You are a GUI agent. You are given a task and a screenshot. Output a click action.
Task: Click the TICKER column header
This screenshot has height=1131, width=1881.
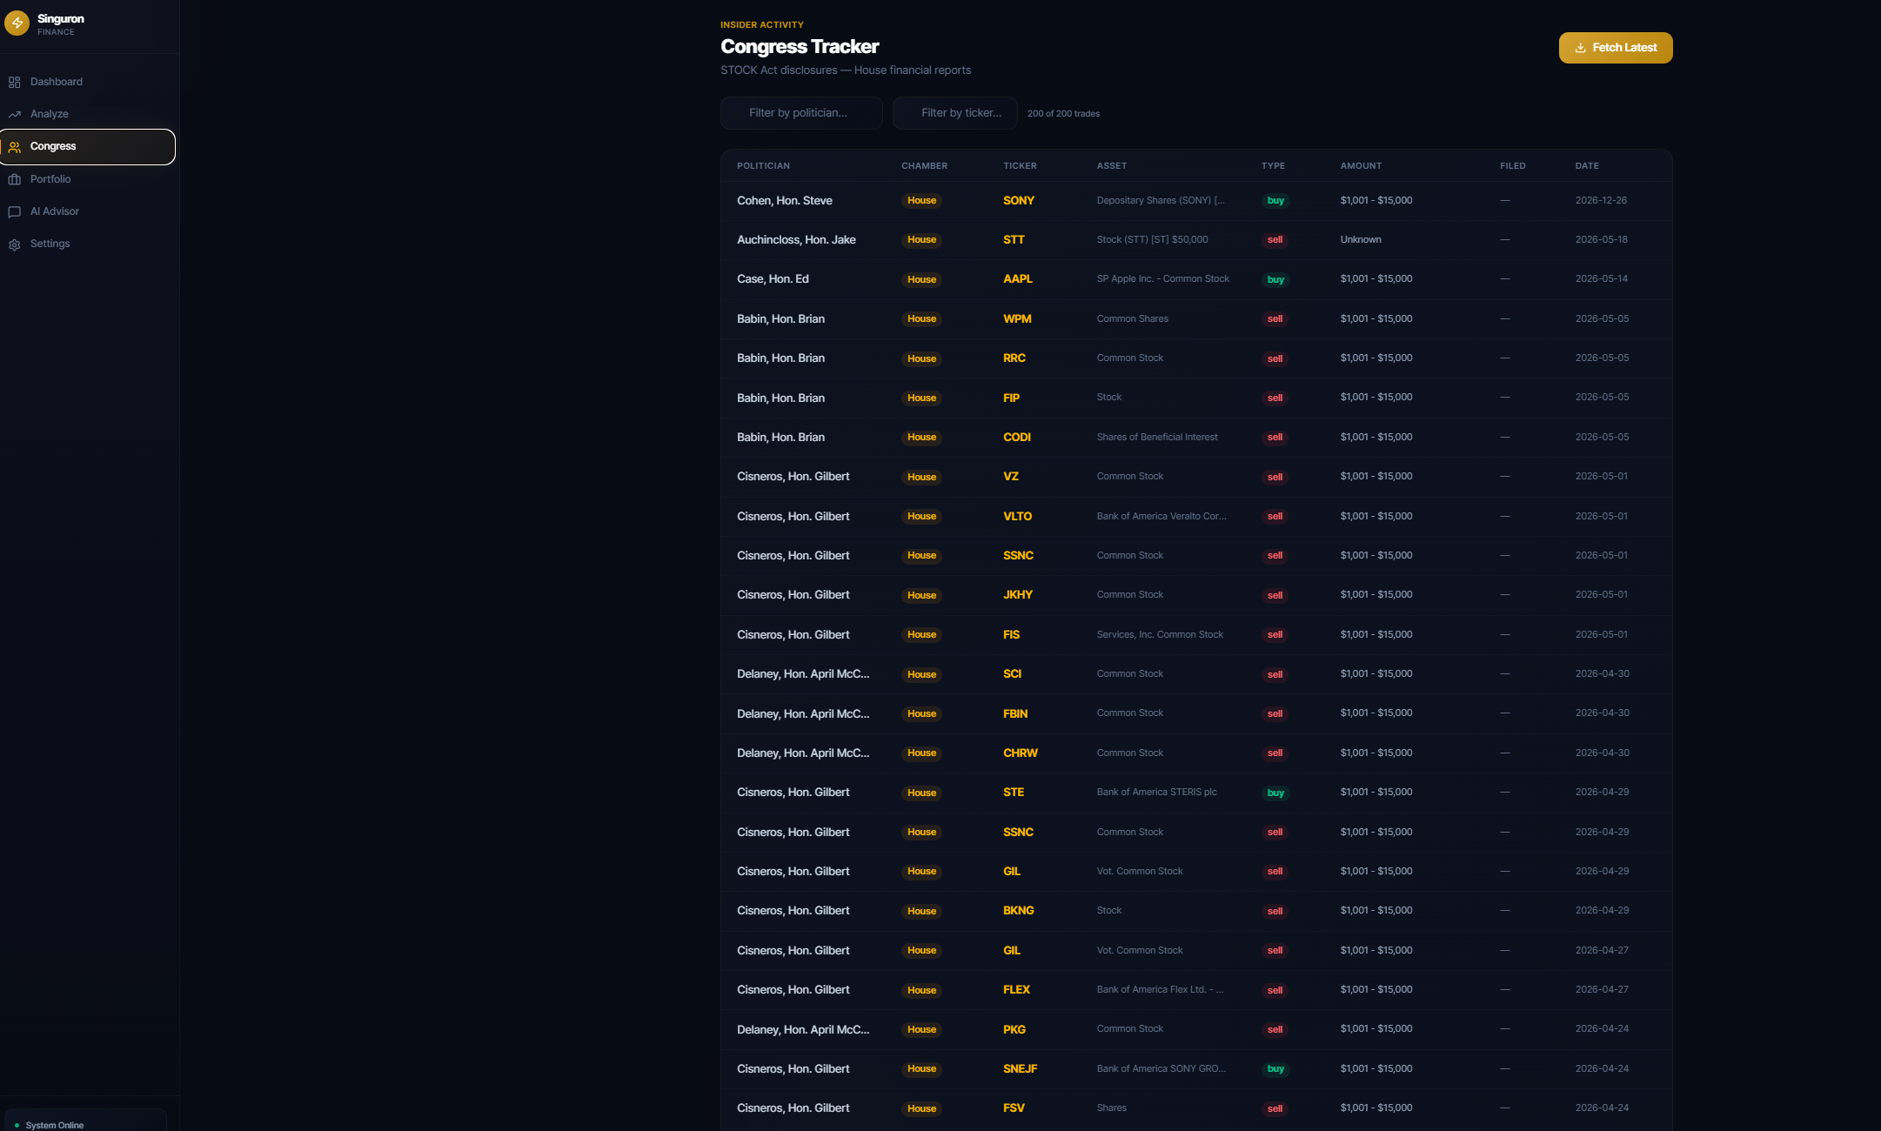tap(1020, 165)
